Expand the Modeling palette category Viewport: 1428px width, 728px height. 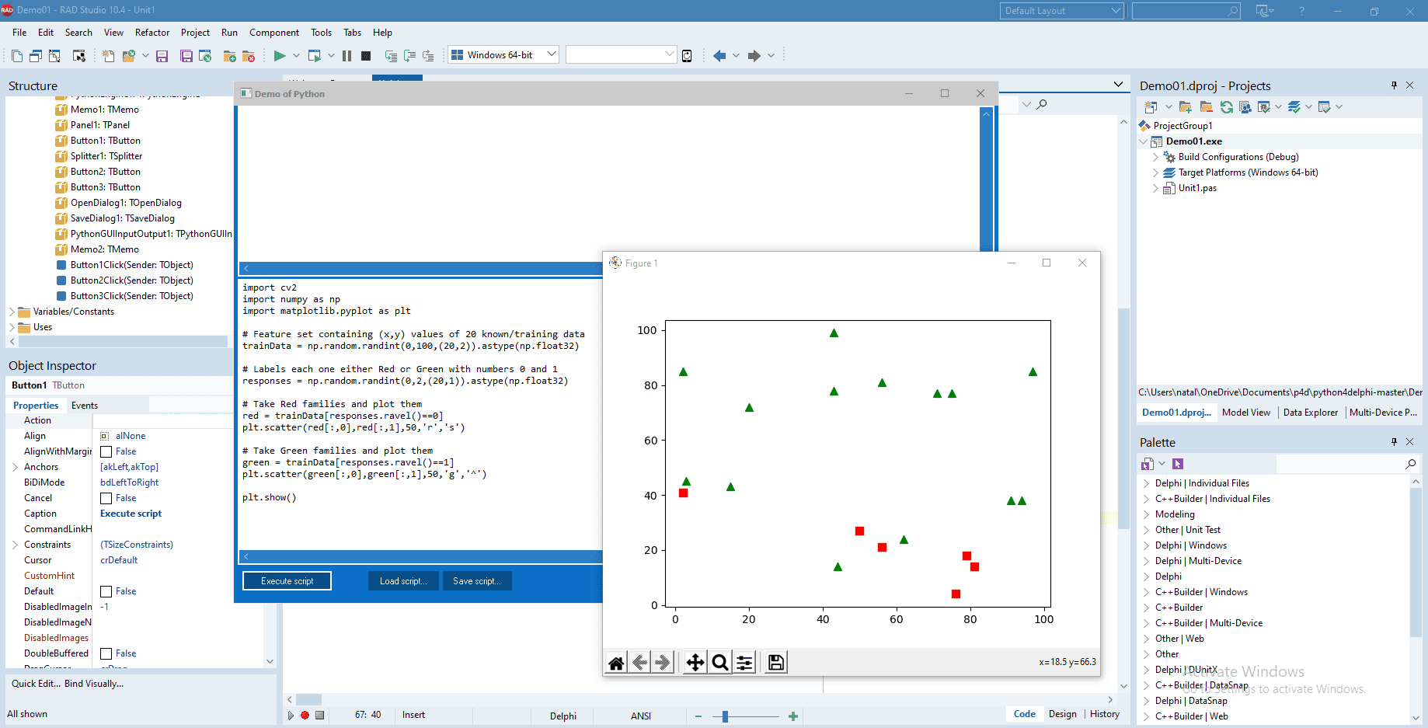click(x=1146, y=514)
